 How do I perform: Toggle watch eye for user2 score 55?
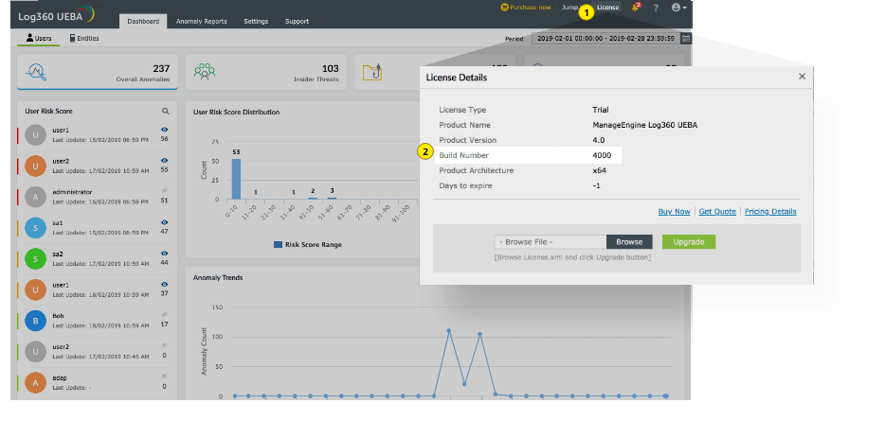click(x=164, y=161)
